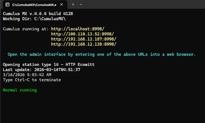Click the 3/16/2026 5:03:42 AM clock line
This screenshot has height=123, width=205.
[27, 75]
